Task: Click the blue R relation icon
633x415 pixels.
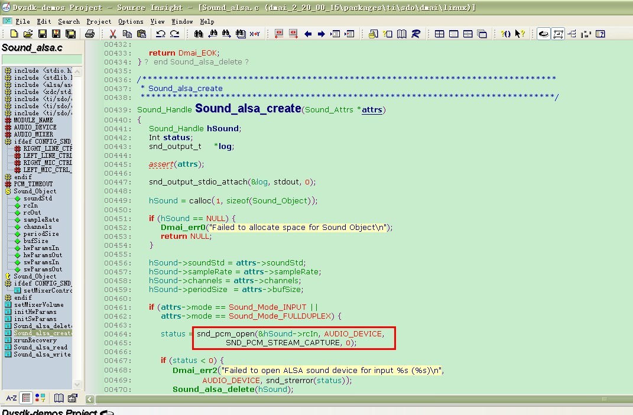Action: click(416, 34)
